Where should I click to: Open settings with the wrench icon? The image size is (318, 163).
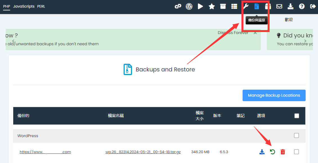[246, 6]
